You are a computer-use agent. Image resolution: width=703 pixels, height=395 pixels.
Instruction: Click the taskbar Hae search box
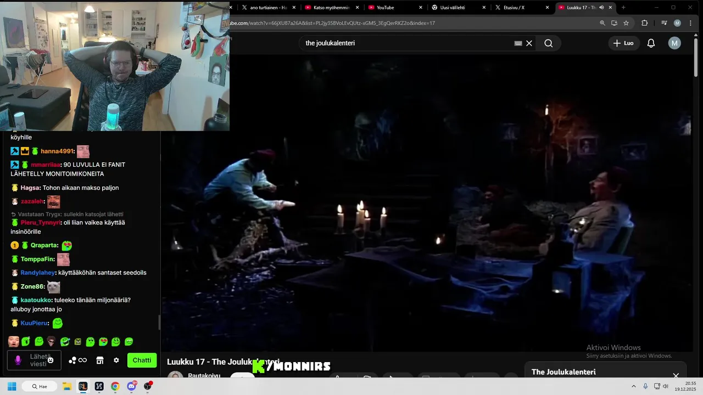[40, 386]
